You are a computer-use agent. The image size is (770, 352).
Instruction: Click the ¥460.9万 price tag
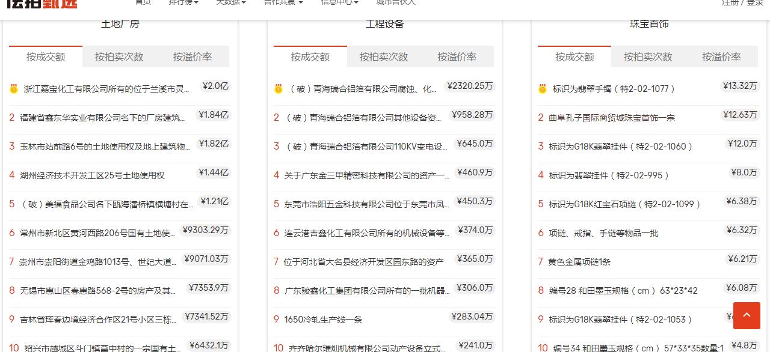point(475,172)
